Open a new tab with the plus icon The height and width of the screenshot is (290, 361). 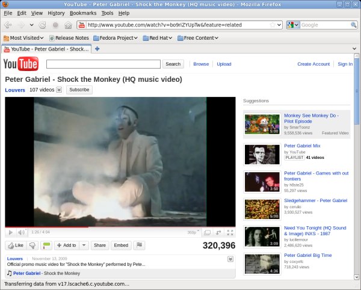(x=97, y=49)
